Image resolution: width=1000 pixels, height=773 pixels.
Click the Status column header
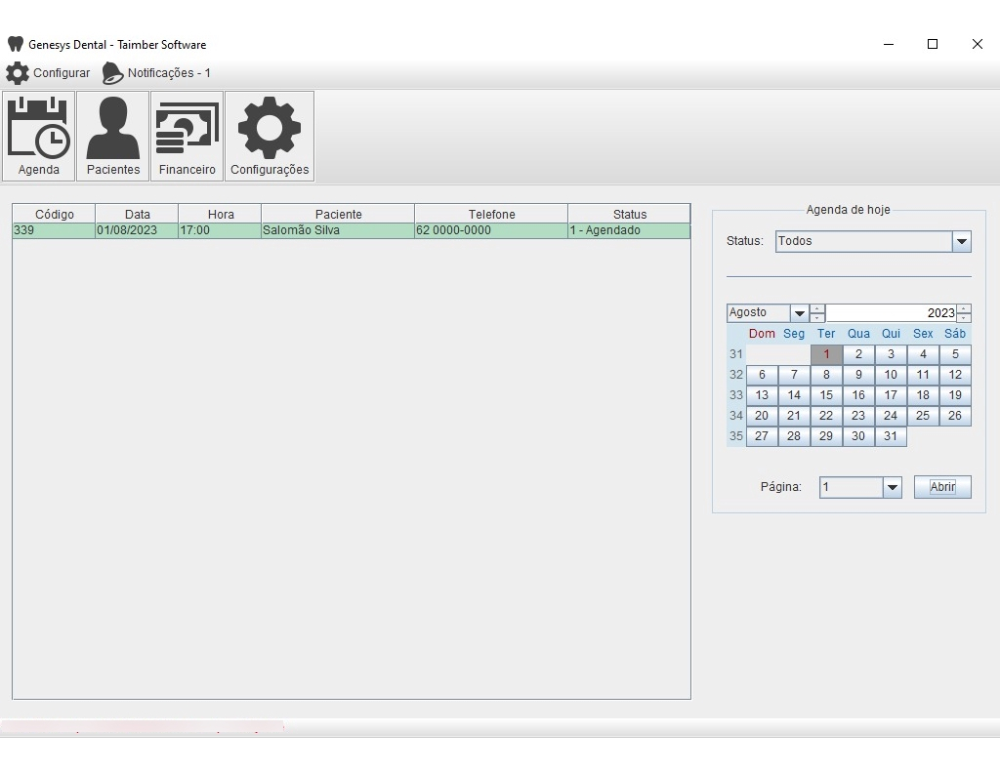coord(630,214)
